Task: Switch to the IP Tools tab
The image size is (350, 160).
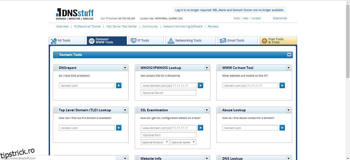Action: [146, 41]
